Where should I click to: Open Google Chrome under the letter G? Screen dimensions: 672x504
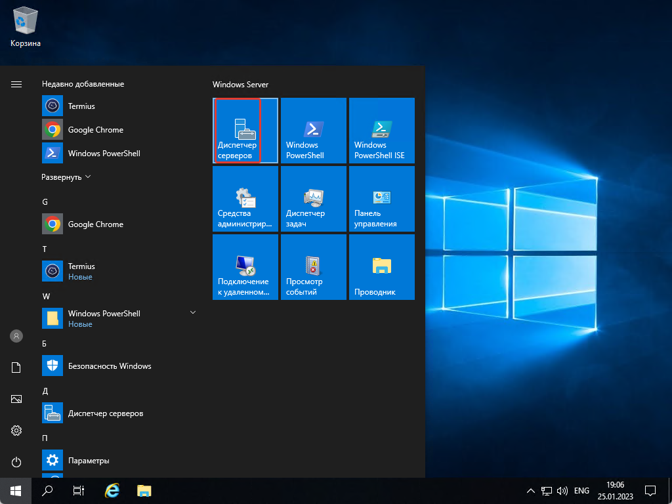[119, 224]
